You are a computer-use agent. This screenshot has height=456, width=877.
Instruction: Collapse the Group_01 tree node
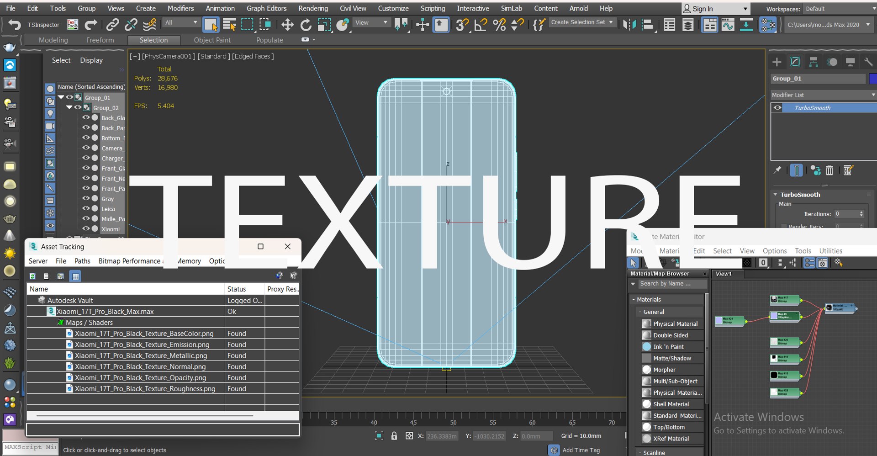pos(61,97)
